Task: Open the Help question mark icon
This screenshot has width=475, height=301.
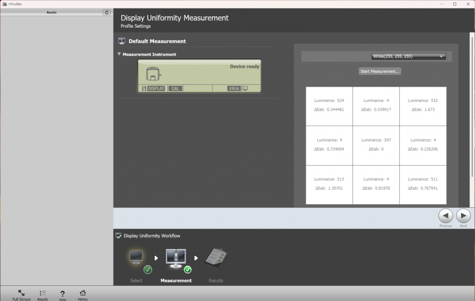Action: [x=62, y=293]
